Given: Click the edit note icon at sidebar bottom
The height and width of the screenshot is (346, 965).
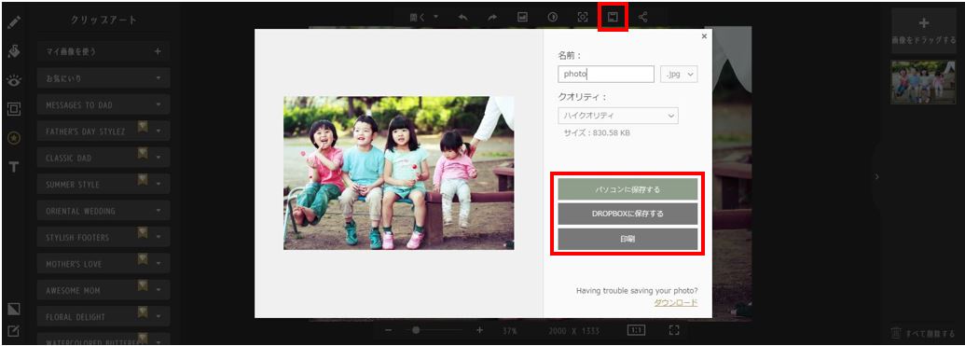Looking at the screenshot, I should click(x=14, y=331).
